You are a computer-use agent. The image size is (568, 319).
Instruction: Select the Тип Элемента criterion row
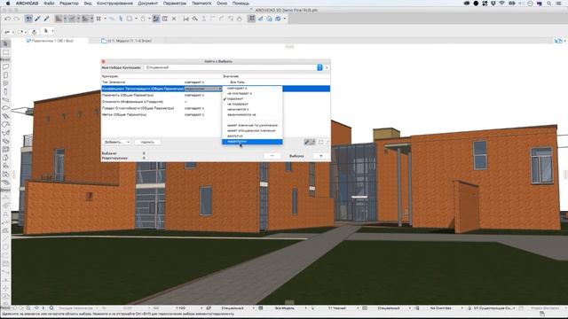coord(216,82)
